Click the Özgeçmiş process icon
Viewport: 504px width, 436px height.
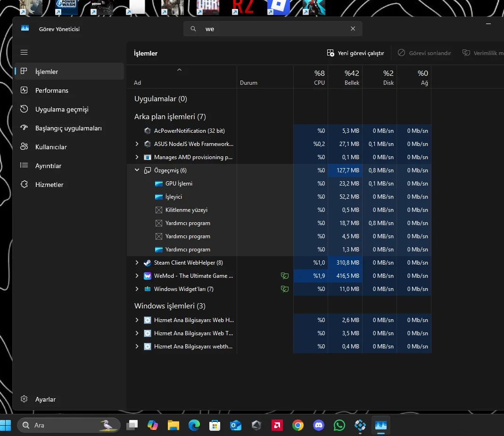click(148, 170)
